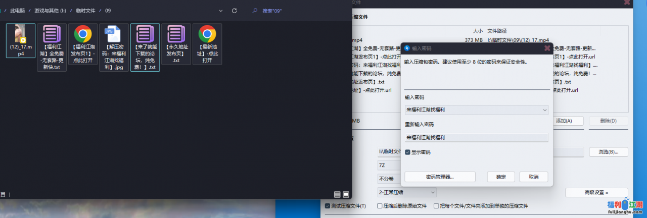The image size is (647, 218).
Task: Go to 此电脑 in the breadcrumb path
Action: pos(18,11)
